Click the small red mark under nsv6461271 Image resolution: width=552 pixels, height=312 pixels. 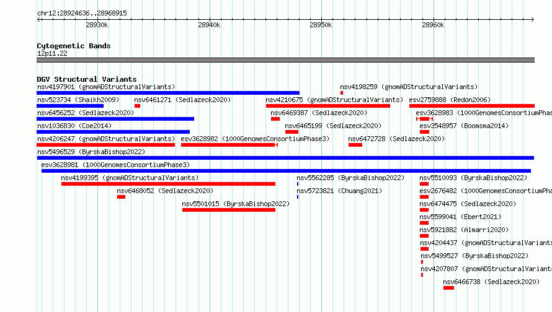coord(137,106)
